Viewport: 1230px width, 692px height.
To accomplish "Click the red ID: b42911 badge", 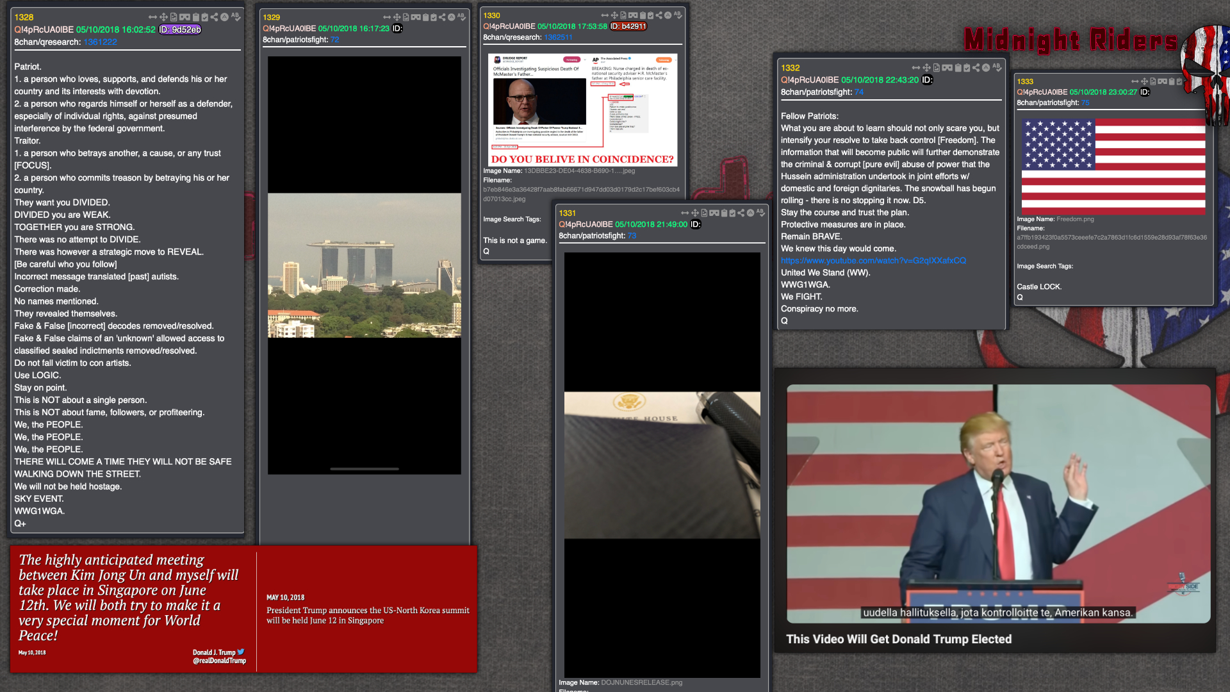I will (628, 26).
